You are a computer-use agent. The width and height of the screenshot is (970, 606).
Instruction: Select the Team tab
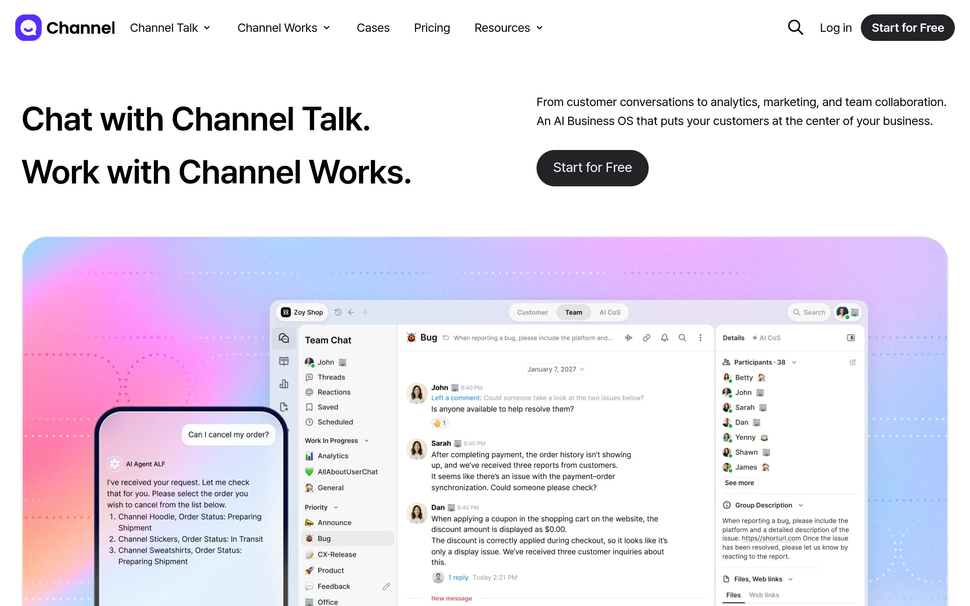click(574, 312)
